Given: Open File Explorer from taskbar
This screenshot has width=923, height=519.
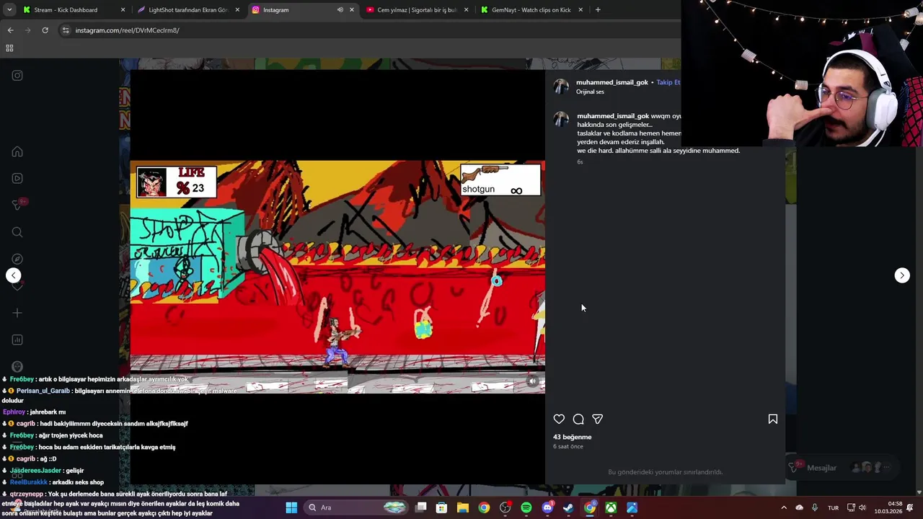Looking at the screenshot, I should [463, 507].
